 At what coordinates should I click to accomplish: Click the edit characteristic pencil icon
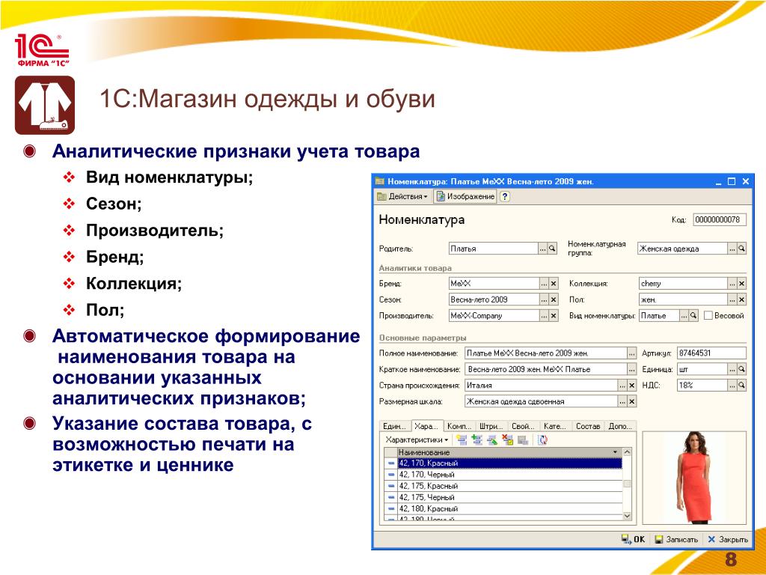coord(492,439)
